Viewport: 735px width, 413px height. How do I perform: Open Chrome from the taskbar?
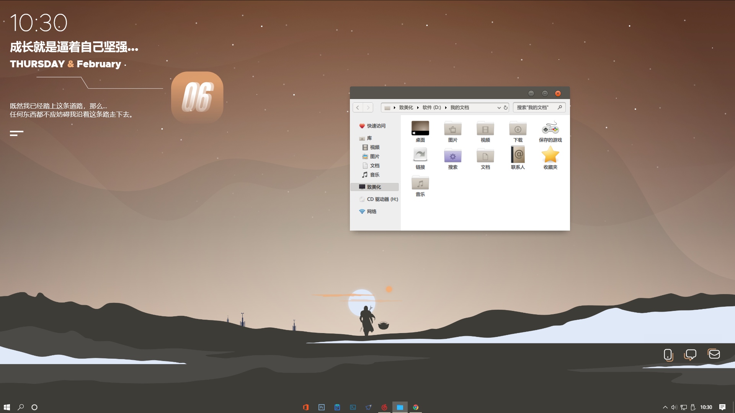click(416, 407)
